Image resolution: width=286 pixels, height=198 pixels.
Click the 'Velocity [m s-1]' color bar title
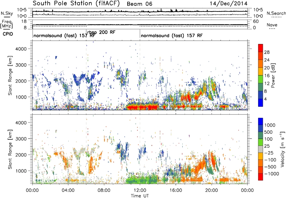click(282, 149)
